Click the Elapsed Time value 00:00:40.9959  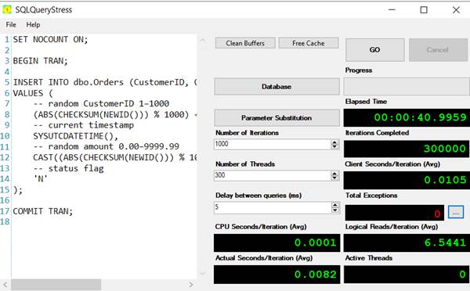tap(420, 117)
